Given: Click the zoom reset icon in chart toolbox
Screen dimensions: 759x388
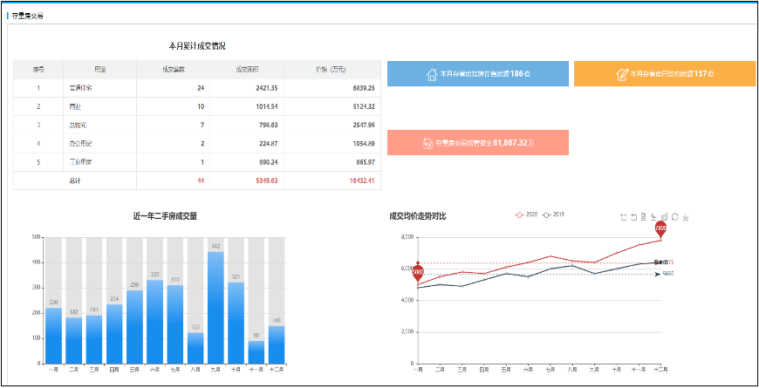Looking at the screenshot, I should (x=633, y=217).
